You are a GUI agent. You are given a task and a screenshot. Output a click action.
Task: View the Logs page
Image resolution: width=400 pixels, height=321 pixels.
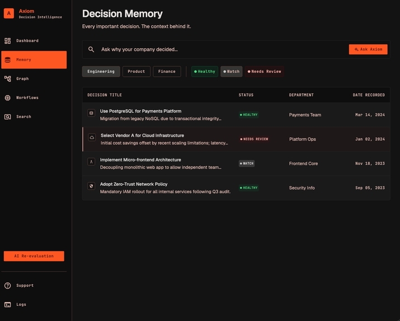pyautogui.click(x=34, y=305)
